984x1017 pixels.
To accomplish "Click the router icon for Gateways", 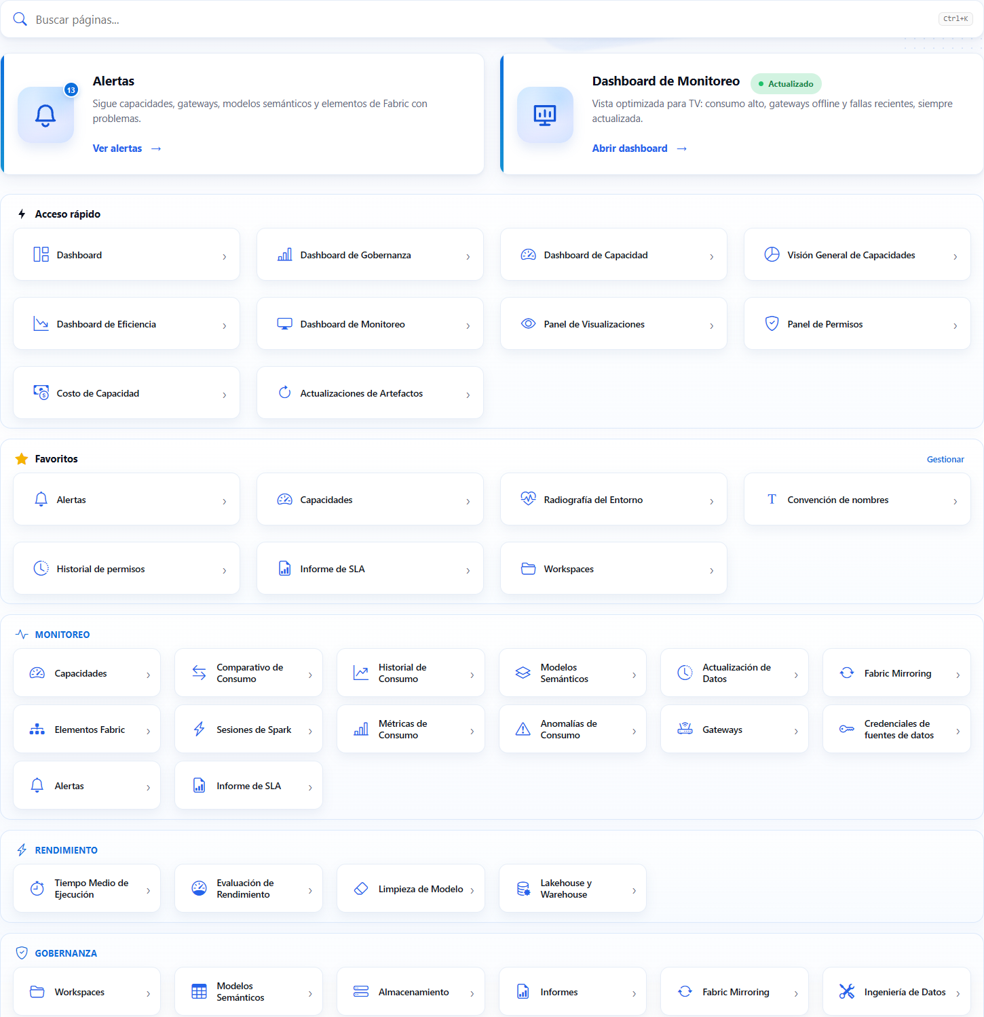I will pyautogui.click(x=685, y=729).
